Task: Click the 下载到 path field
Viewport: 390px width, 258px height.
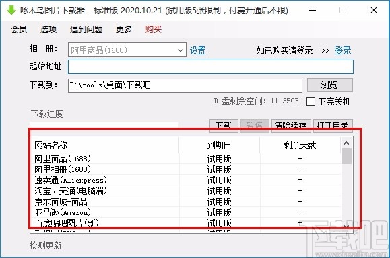Action: [x=185, y=85]
